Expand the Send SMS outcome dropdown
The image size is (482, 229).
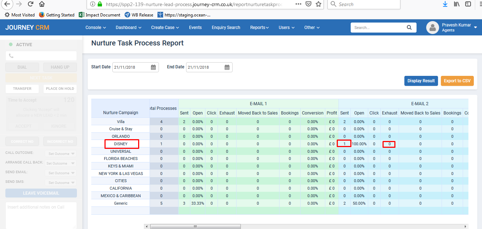pyautogui.click(x=60, y=183)
